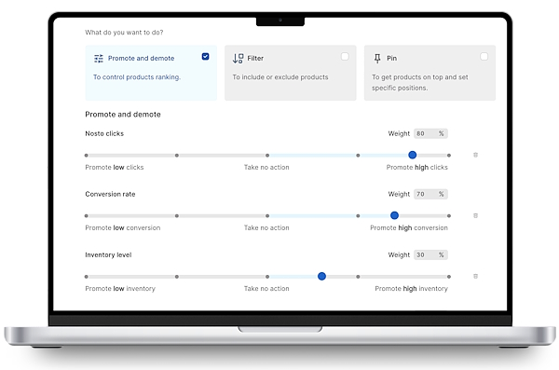
Task: Select the Pin option card
Action: pyautogui.click(x=429, y=73)
